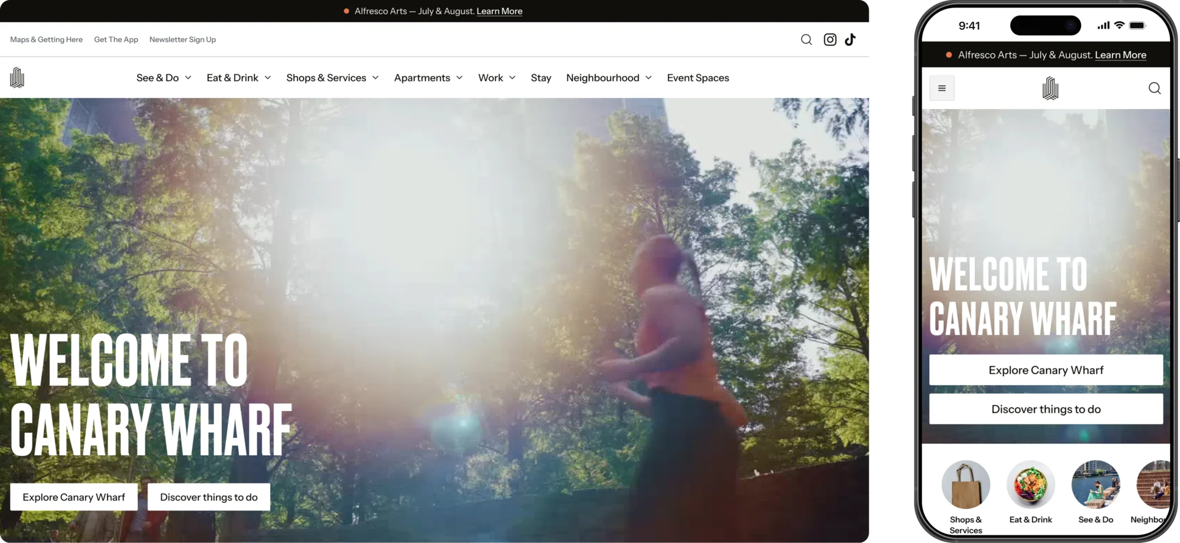Tap the Neighbourhood circular thumbnail

tap(1154, 485)
